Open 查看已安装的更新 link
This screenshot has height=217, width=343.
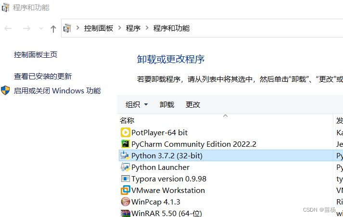43,76
